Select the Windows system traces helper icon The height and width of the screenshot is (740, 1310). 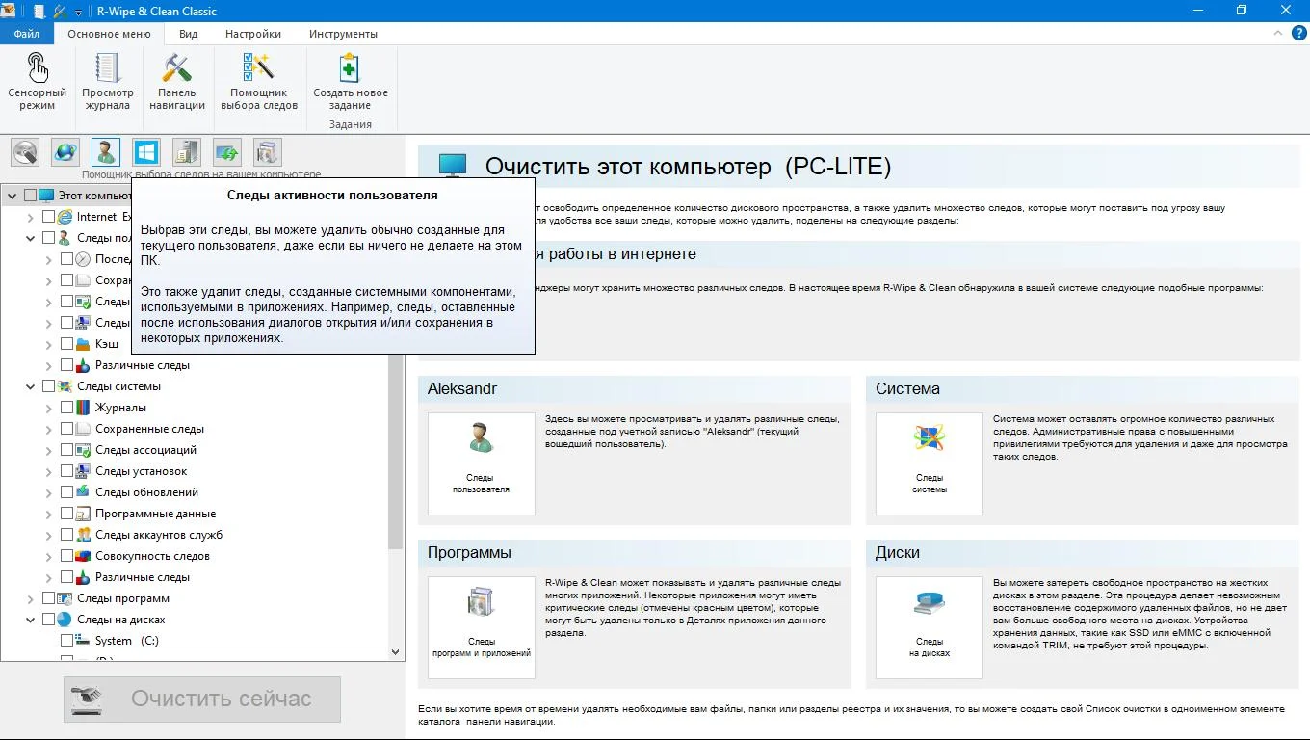pos(146,152)
